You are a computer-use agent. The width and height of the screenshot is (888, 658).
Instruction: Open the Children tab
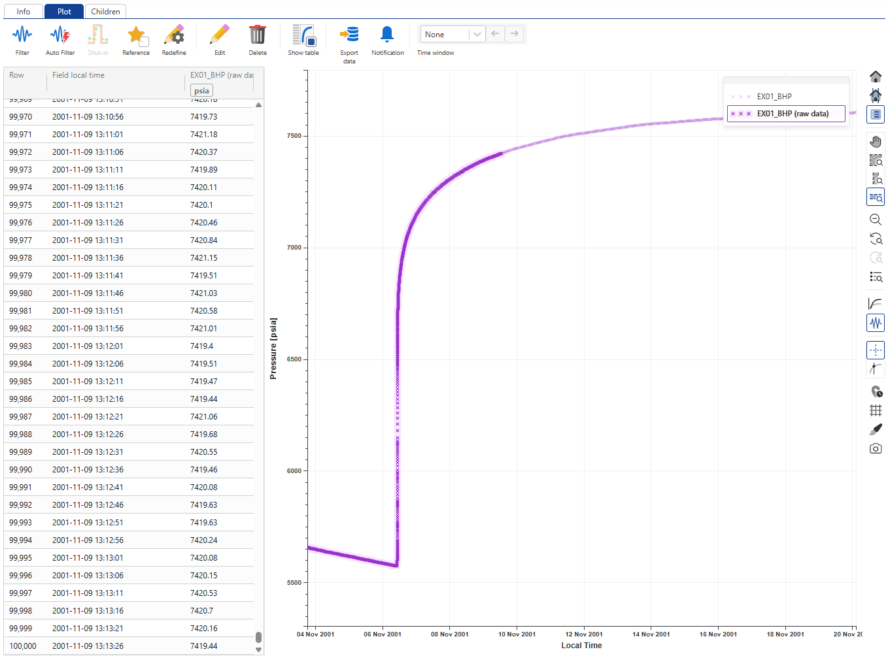105,11
